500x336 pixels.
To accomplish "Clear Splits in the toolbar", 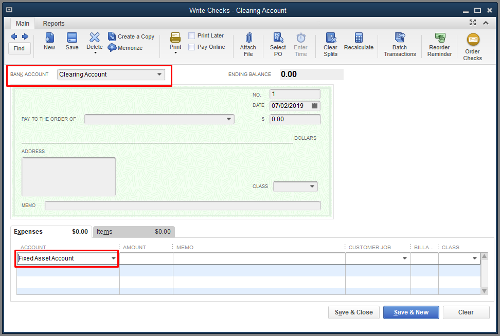I will coord(331,45).
